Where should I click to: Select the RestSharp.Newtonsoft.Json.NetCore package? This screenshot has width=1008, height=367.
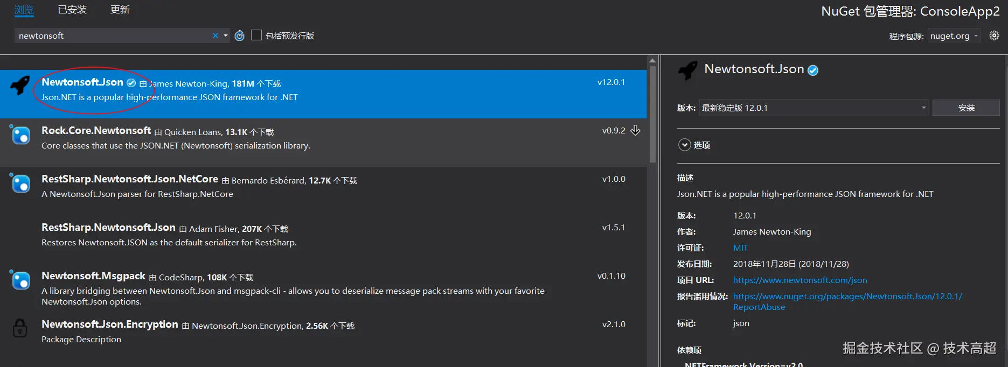tap(323, 191)
